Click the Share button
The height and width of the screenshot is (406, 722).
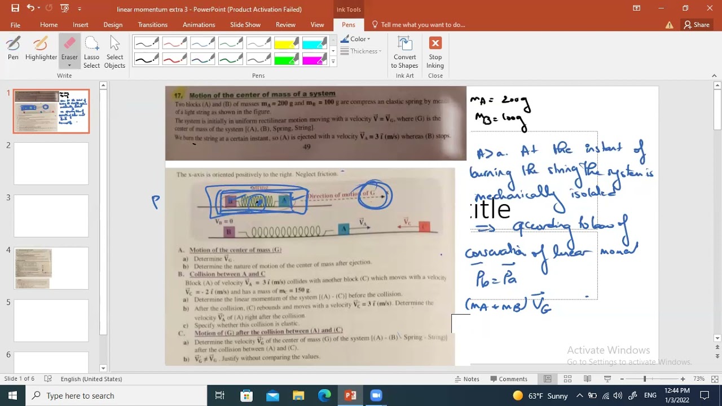pos(697,25)
